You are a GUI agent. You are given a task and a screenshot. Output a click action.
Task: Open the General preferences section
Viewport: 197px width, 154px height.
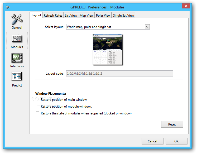coord(17,21)
